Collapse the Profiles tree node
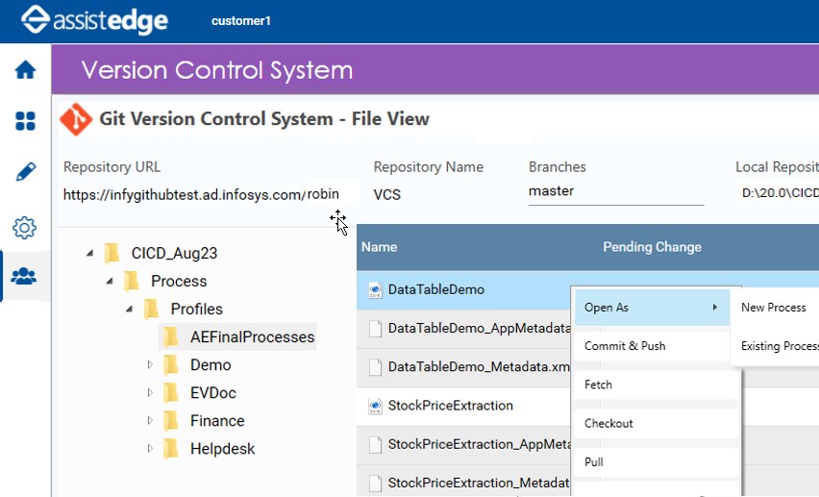This screenshot has height=497, width=819. coord(130,309)
